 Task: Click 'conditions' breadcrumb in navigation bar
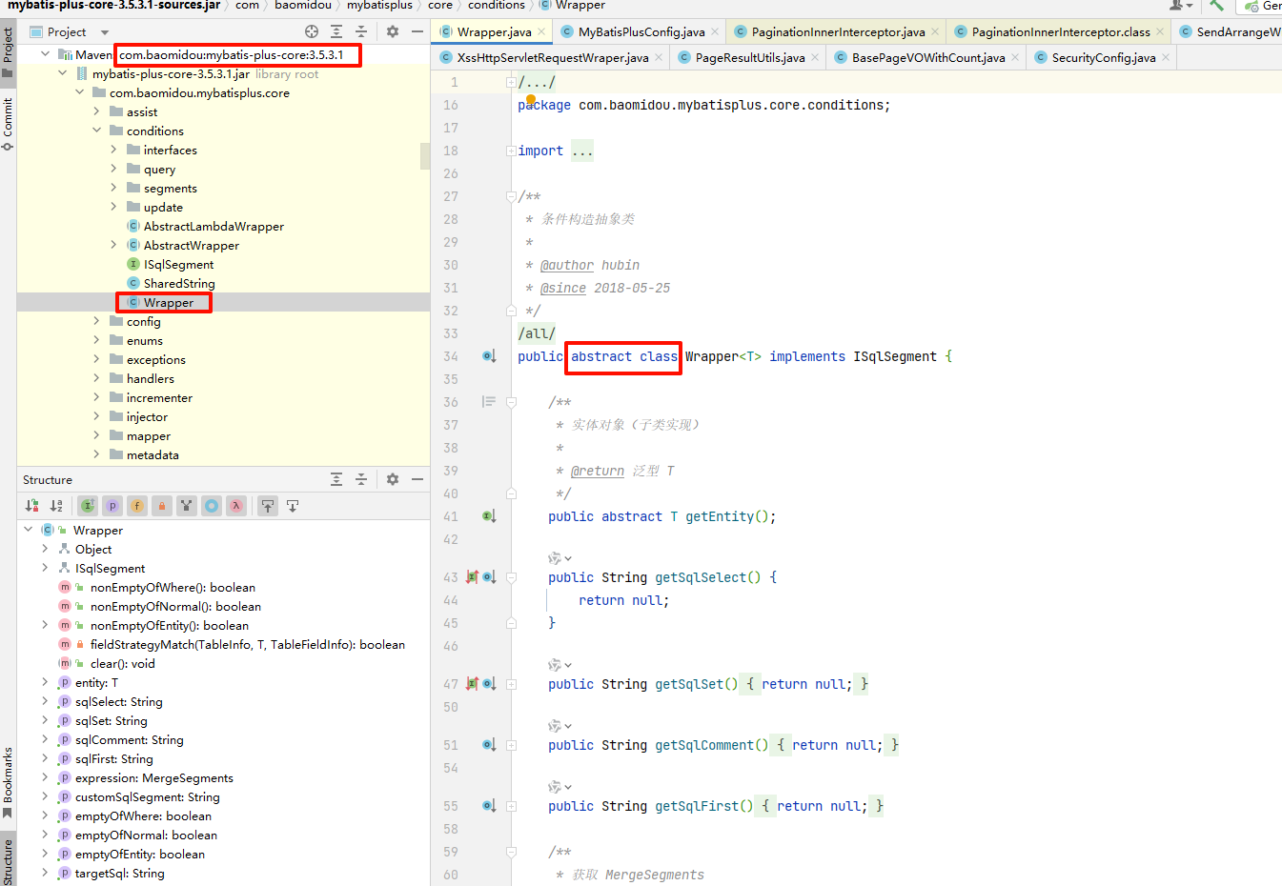pyautogui.click(x=496, y=5)
